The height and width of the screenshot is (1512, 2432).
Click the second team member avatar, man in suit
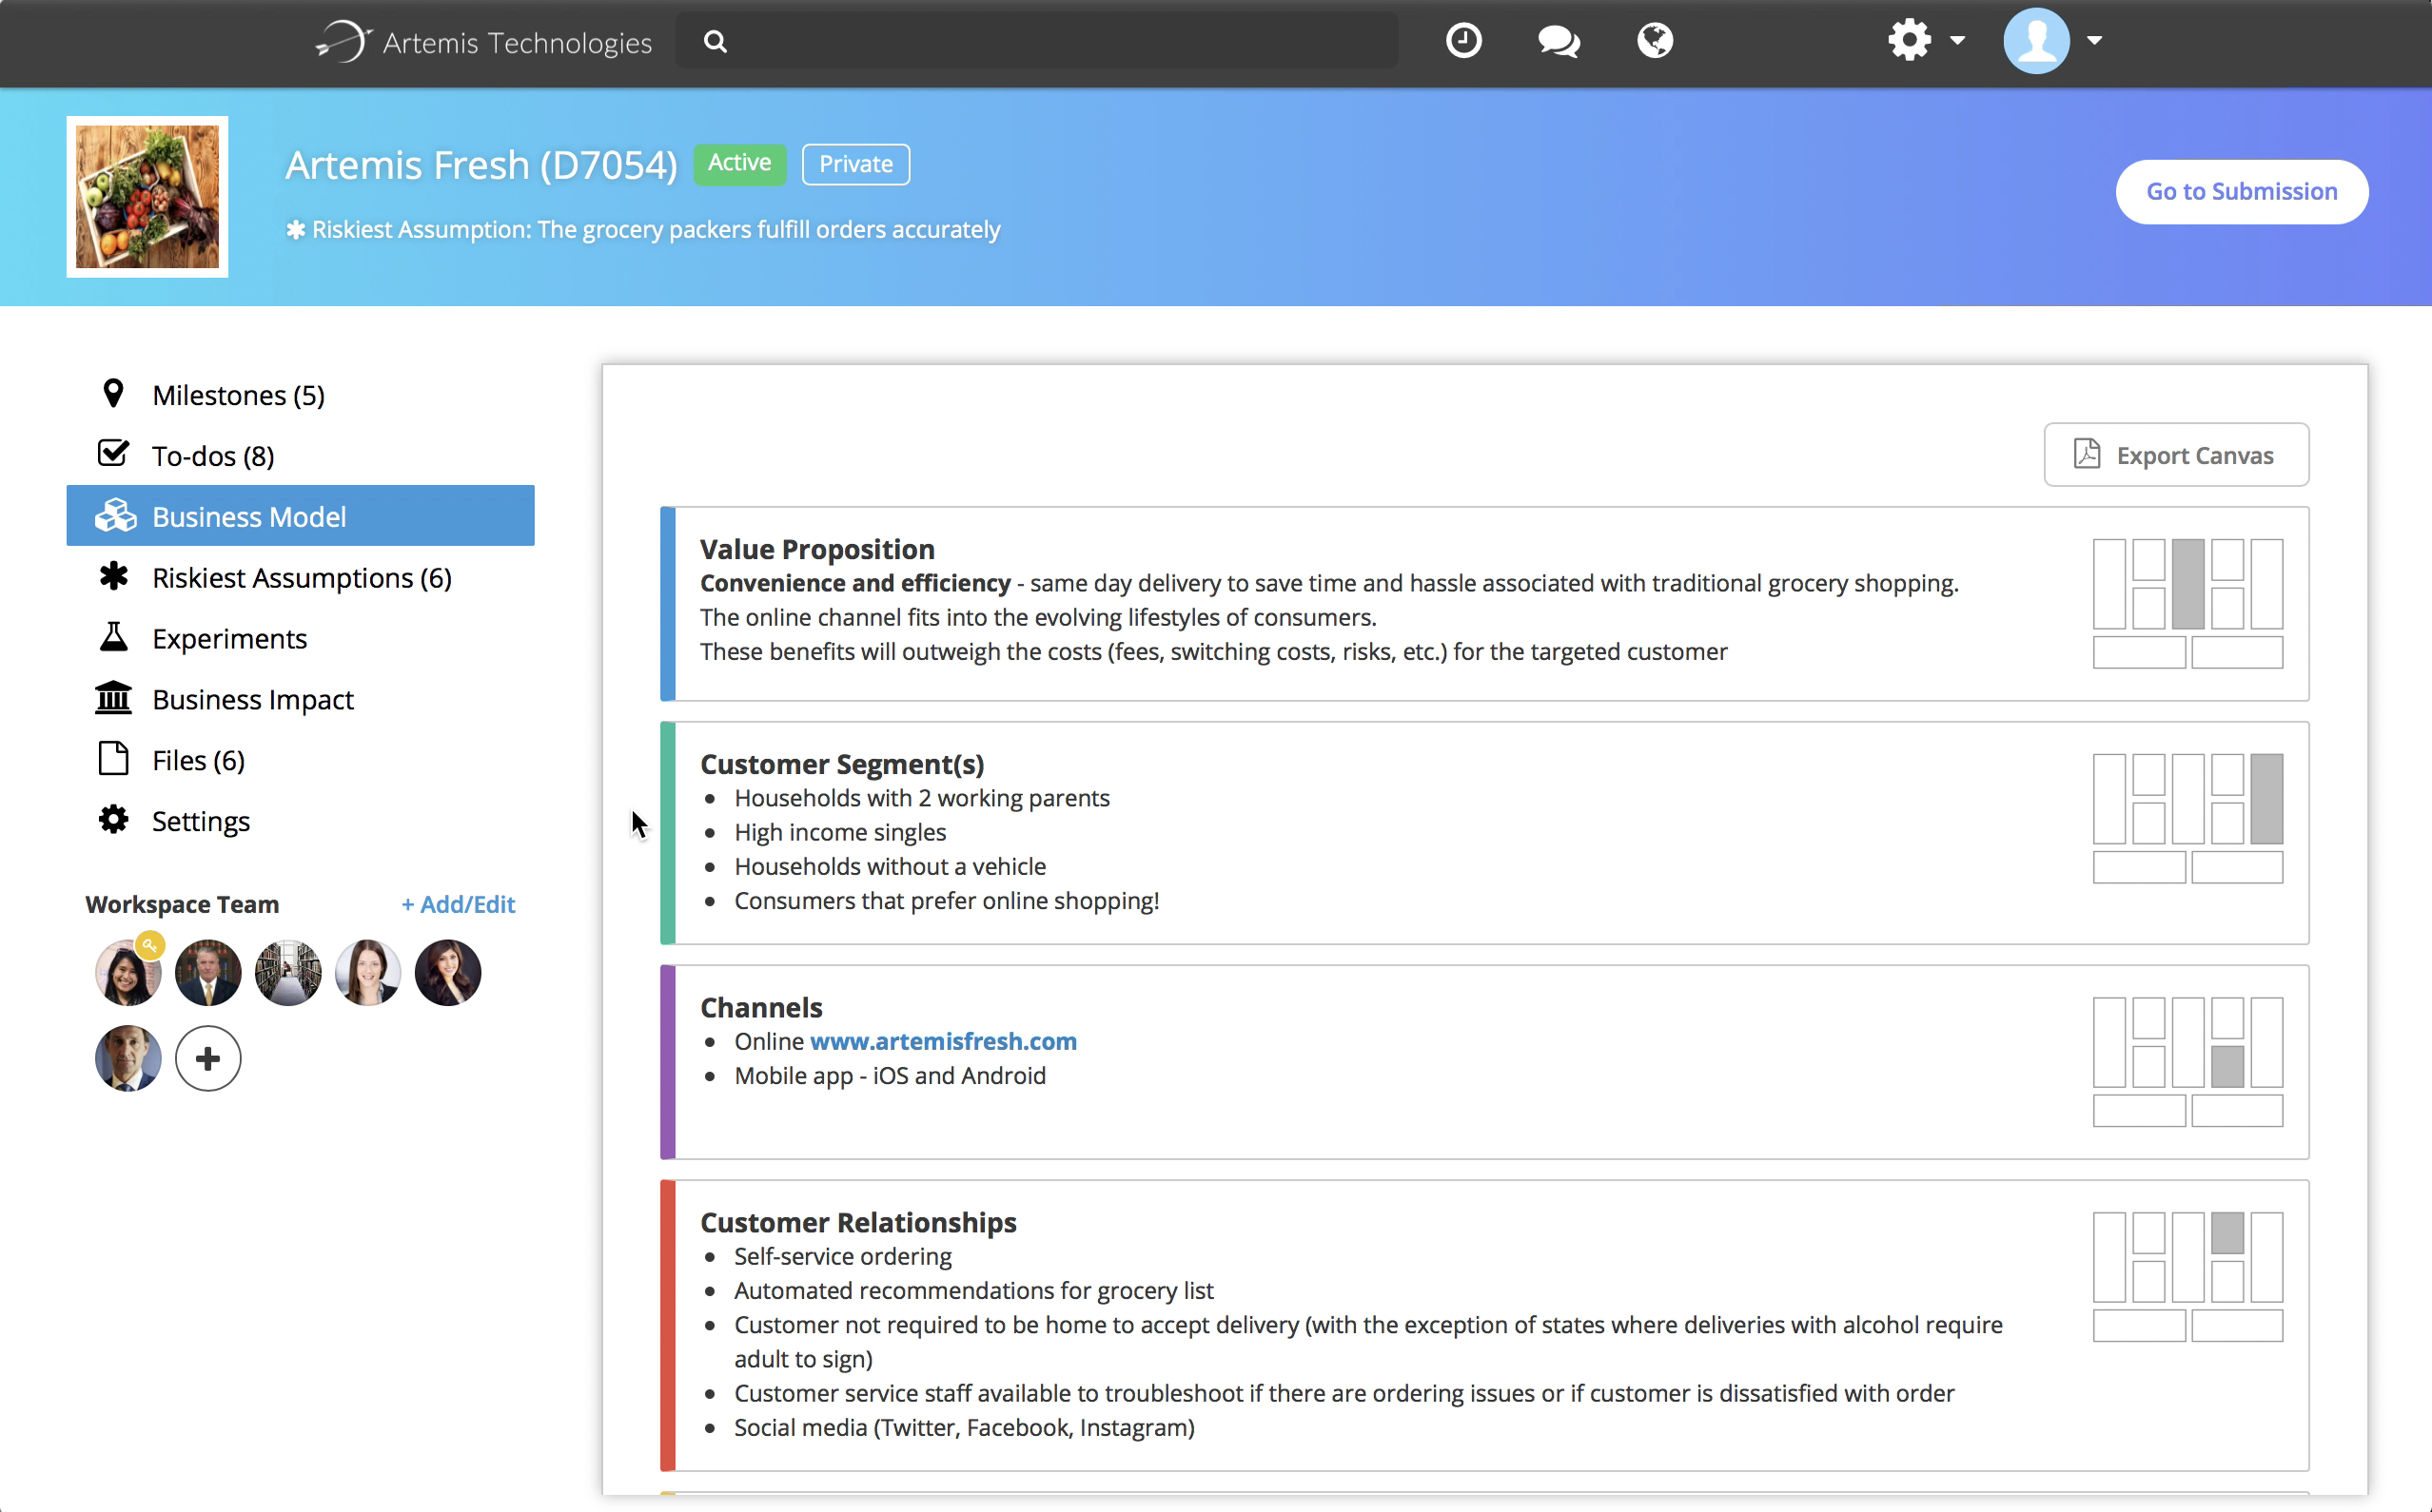click(208, 973)
